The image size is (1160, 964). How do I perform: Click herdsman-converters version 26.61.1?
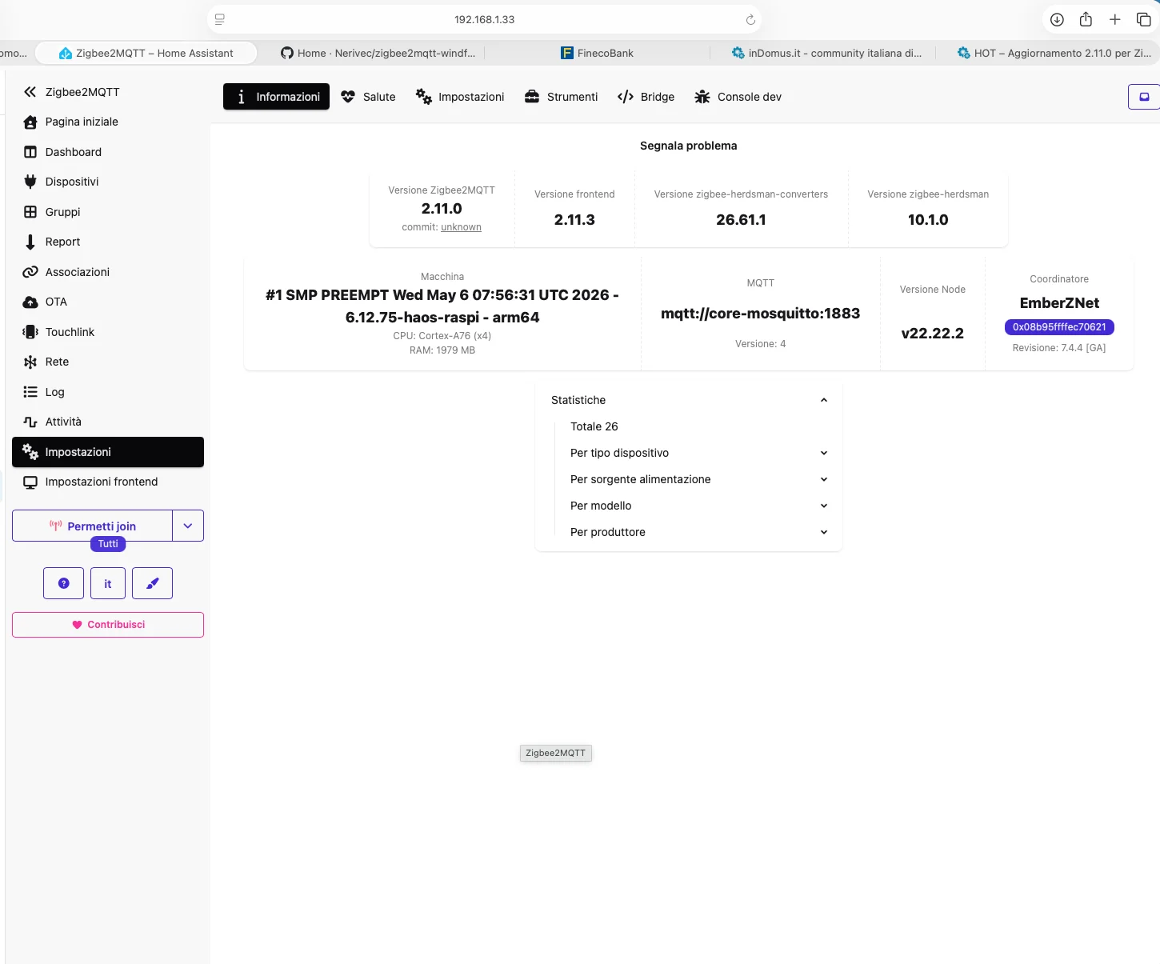pos(741,220)
